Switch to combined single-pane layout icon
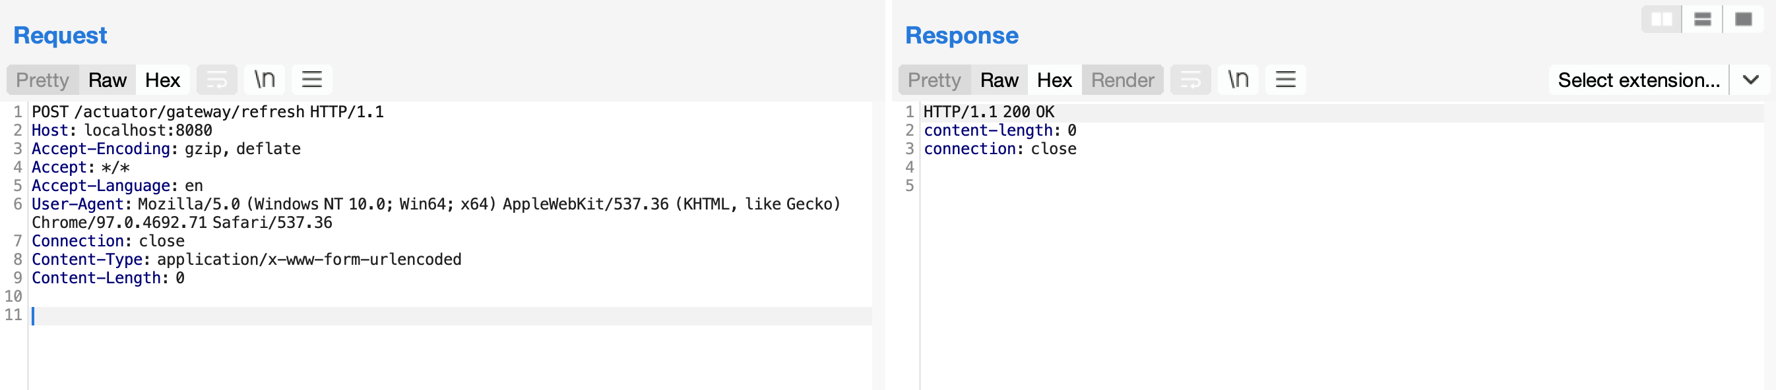Viewport: 1776px width, 390px height. click(x=1743, y=19)
